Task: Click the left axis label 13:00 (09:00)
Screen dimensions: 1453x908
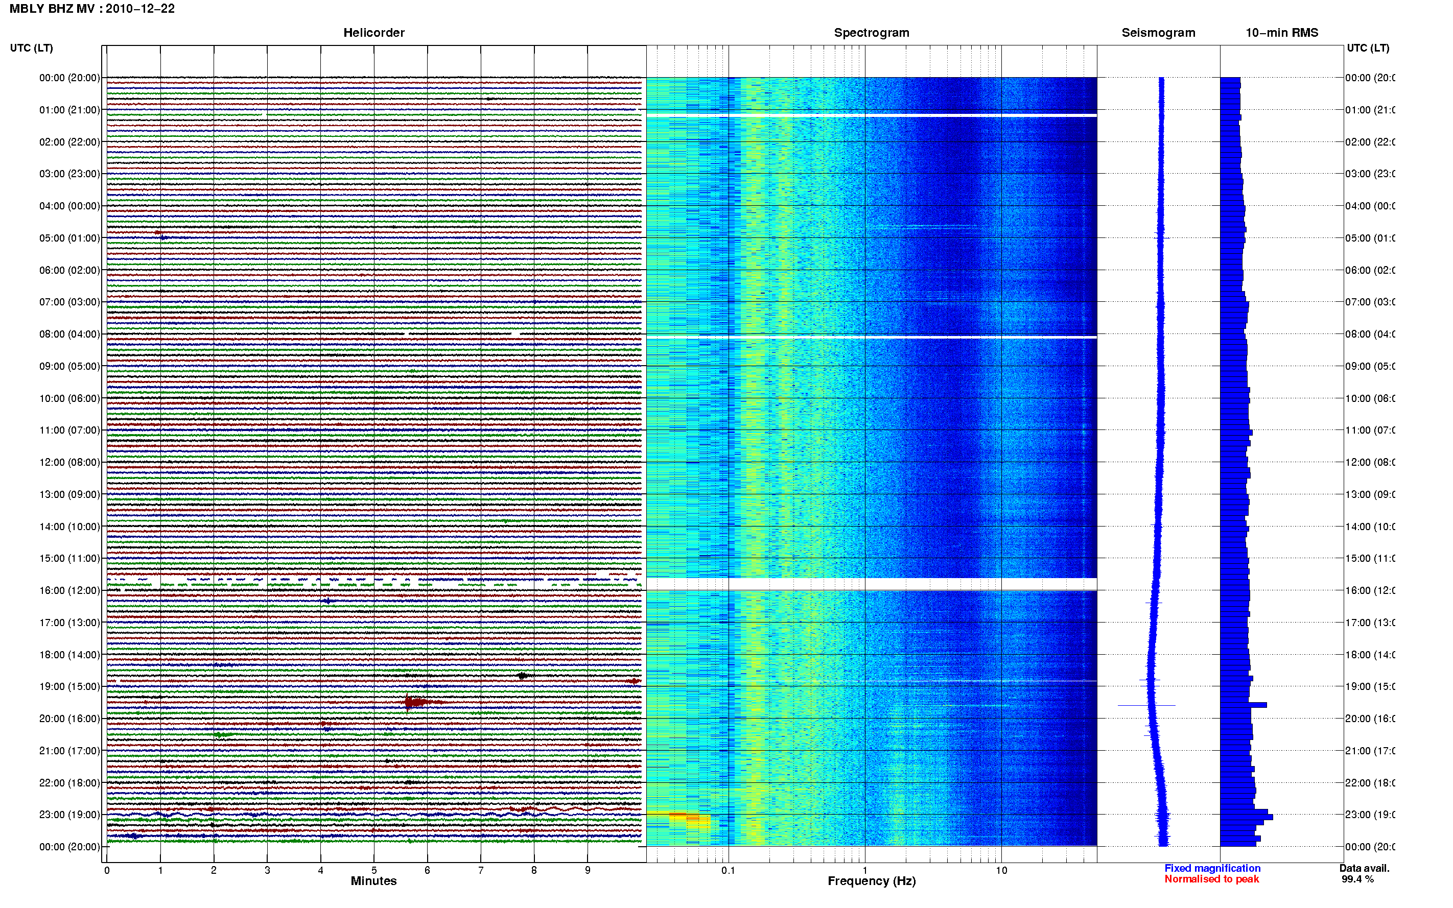Action: coord(69,495)
